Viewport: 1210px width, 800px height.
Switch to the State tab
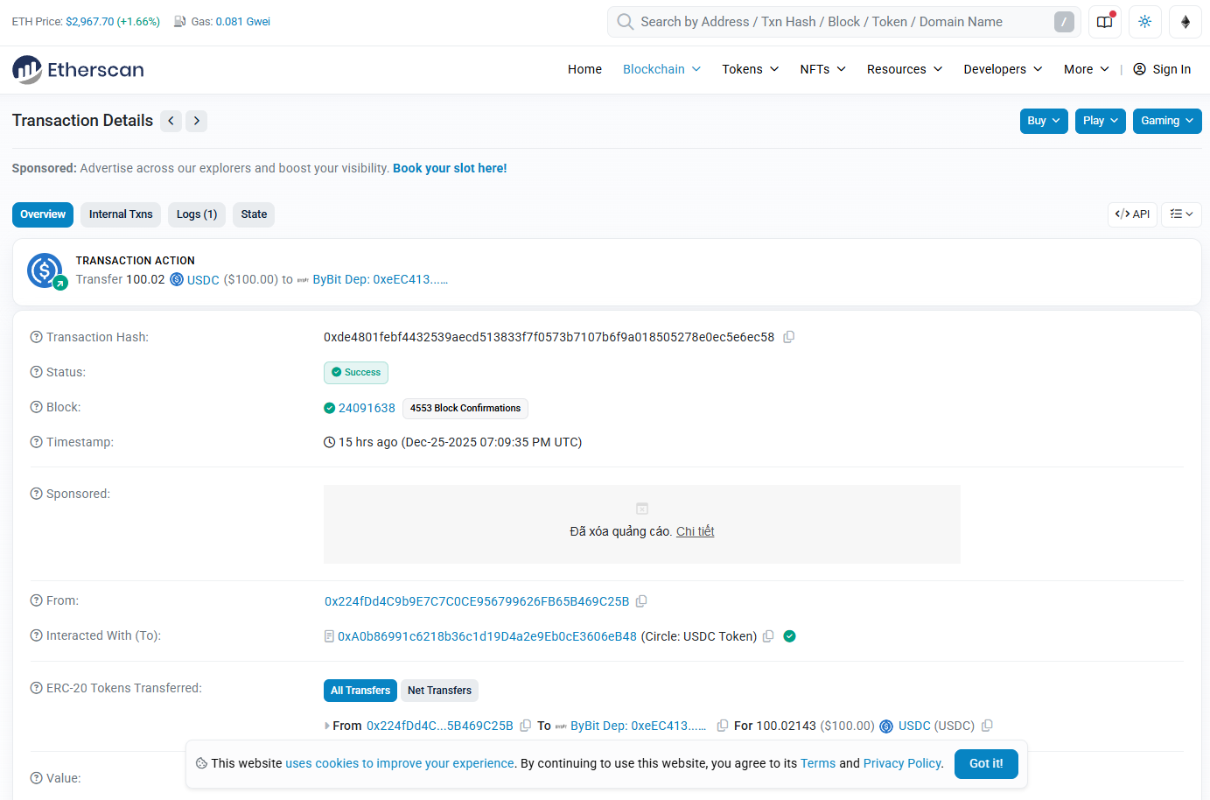point(254,214)
